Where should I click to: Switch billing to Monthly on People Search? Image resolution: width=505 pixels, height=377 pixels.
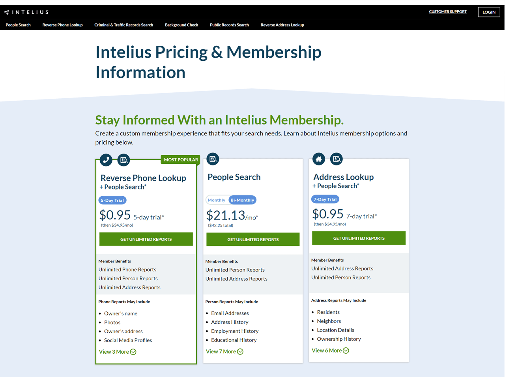[217, 200]
